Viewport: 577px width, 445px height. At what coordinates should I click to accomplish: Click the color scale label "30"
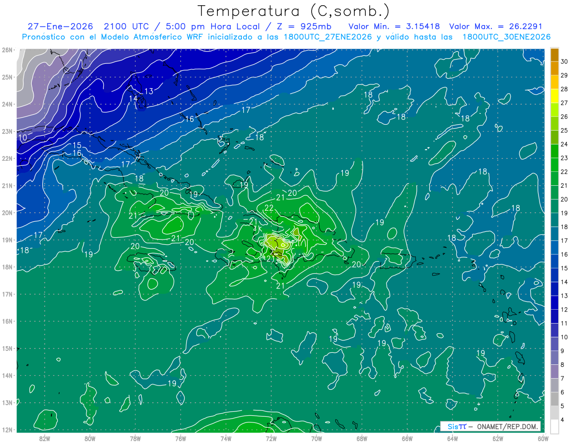tap(564, 61)
